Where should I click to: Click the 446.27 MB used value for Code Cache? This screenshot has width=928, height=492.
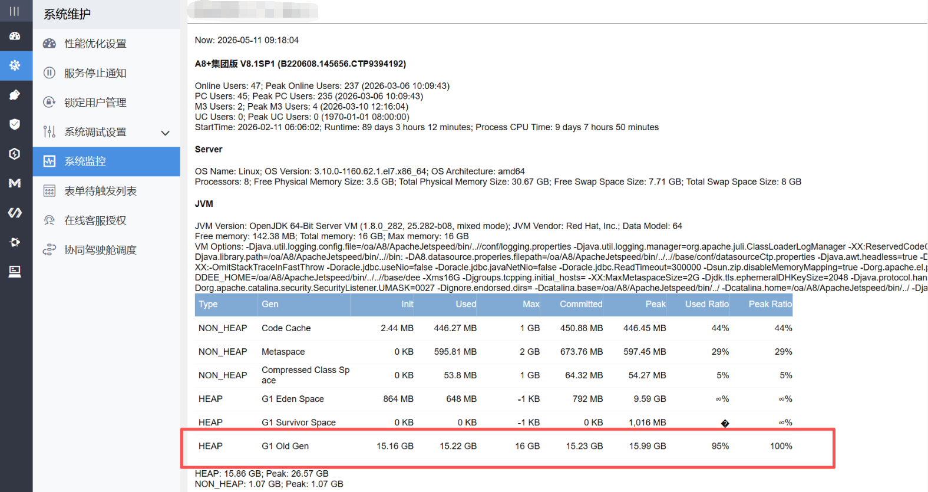tap(455, 328)
